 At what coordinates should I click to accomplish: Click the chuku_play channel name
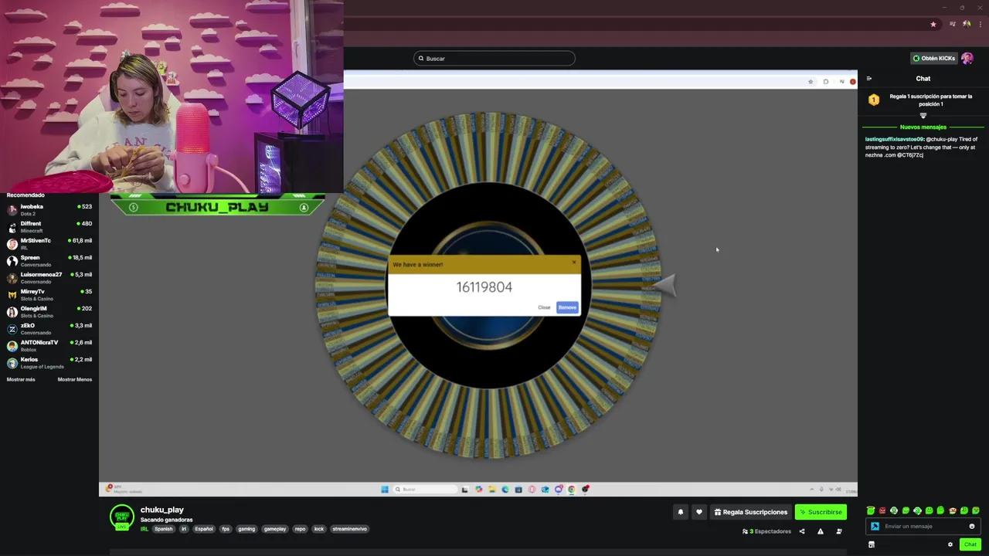(x=162, y=510)
